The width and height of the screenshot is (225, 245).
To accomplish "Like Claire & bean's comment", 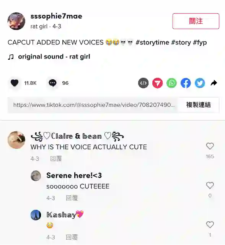I will pos(210,146).
